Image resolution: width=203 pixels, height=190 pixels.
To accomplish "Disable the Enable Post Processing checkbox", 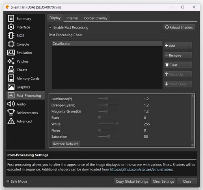I will pos(50,27).
